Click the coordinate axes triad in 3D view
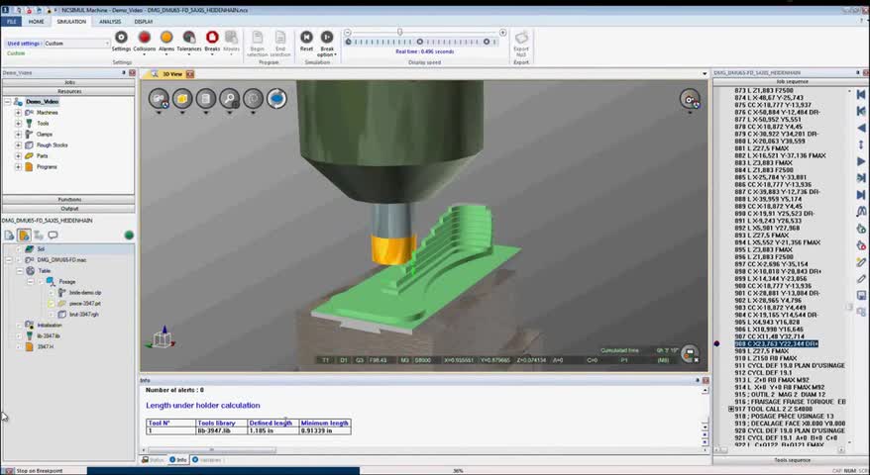The width and height of the screenshot is (870, 475). (x=162, y=337)
